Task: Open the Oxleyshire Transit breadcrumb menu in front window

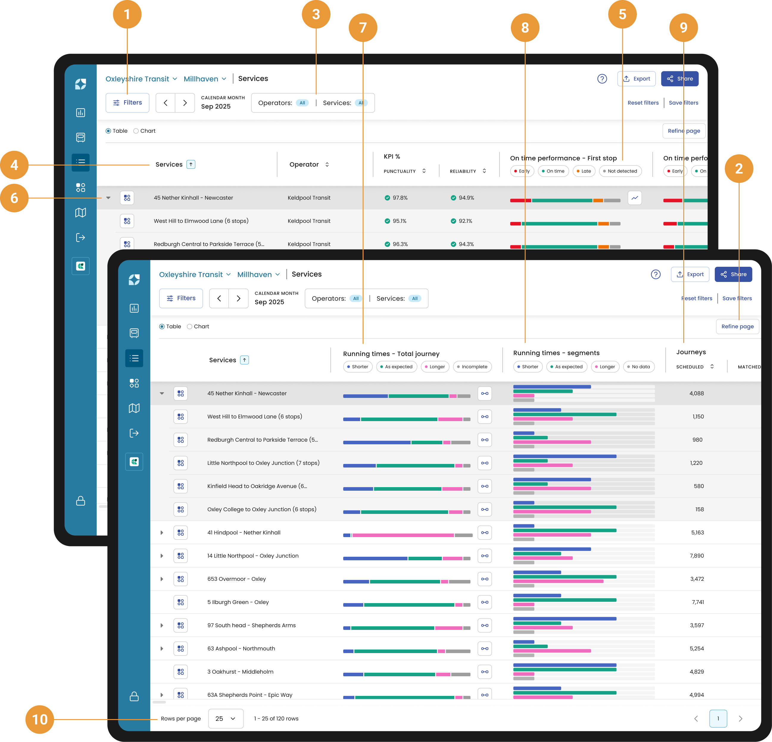Action: pos(195,274)
